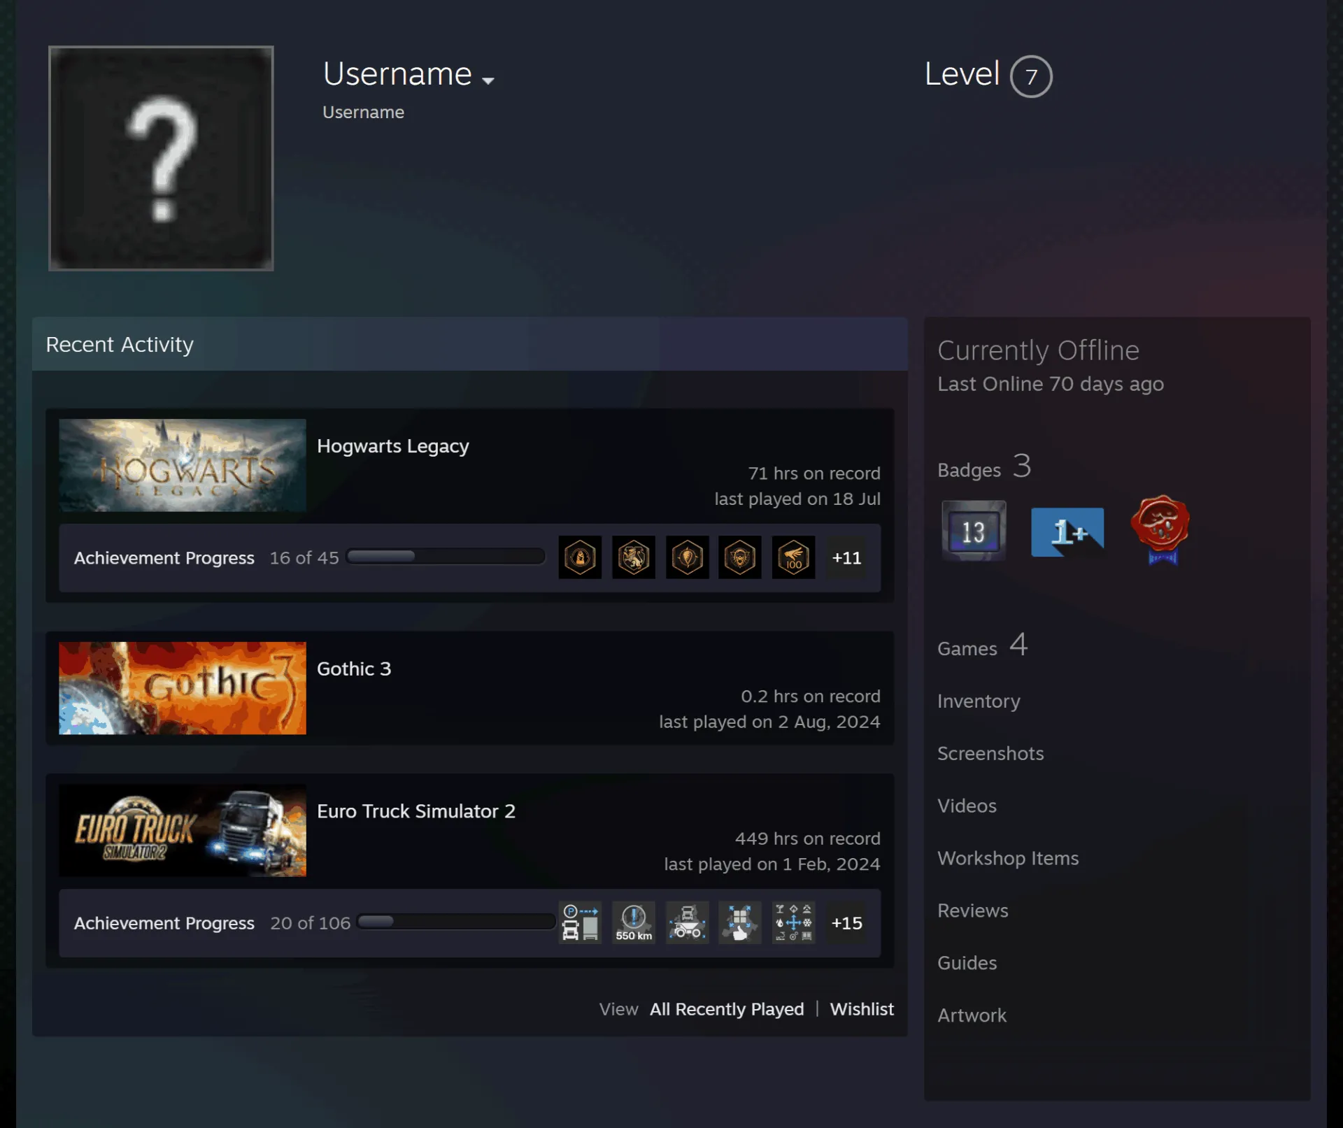Click the Level 7 circle badge
The image size is (1343, 1128).
click(x=1031, y=76)
